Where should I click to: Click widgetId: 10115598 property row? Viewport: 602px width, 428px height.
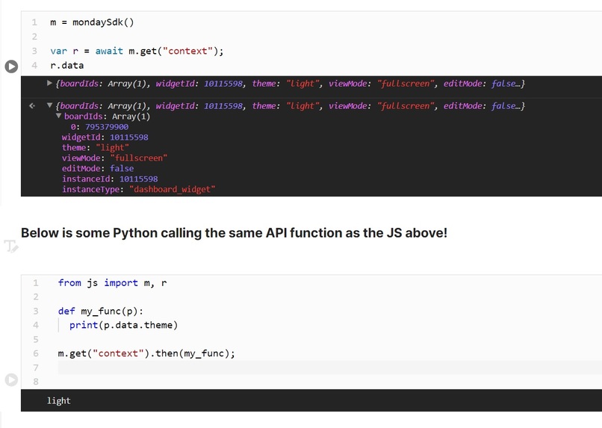105,137
